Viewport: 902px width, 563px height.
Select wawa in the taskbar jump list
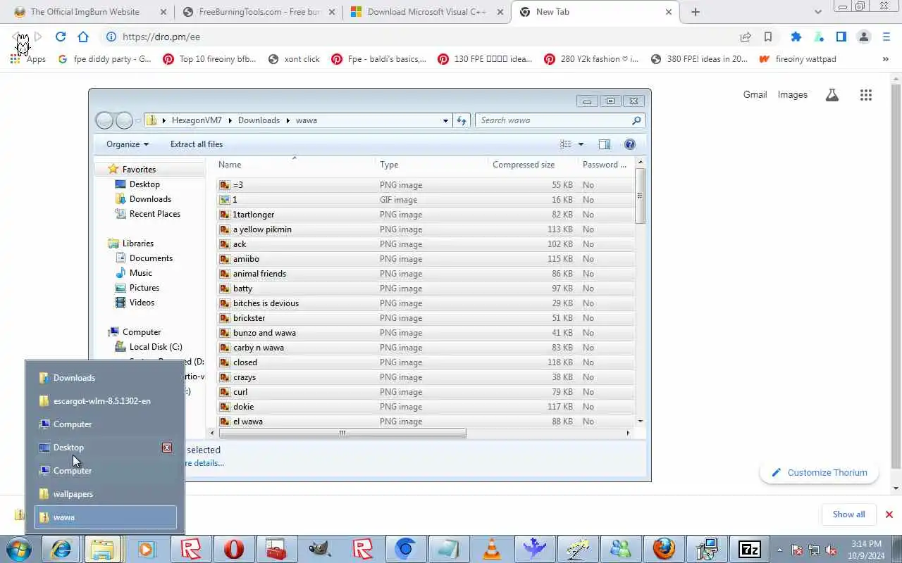point(105,517)
